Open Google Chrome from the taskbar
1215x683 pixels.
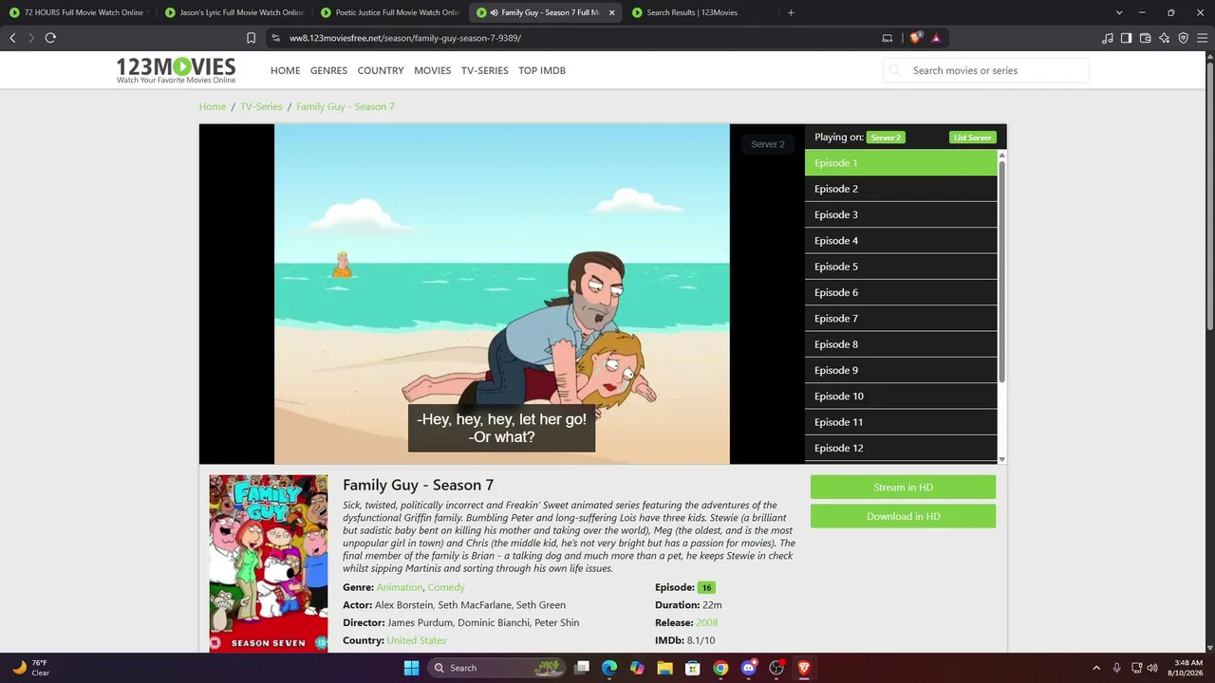tap(720, 668)
